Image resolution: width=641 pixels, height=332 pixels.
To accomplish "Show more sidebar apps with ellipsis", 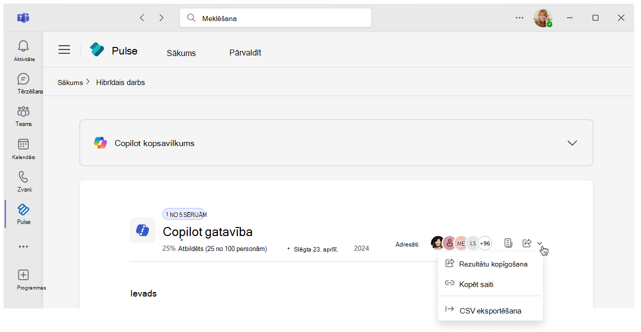I will pyautogui.click(x=23, y=246).
